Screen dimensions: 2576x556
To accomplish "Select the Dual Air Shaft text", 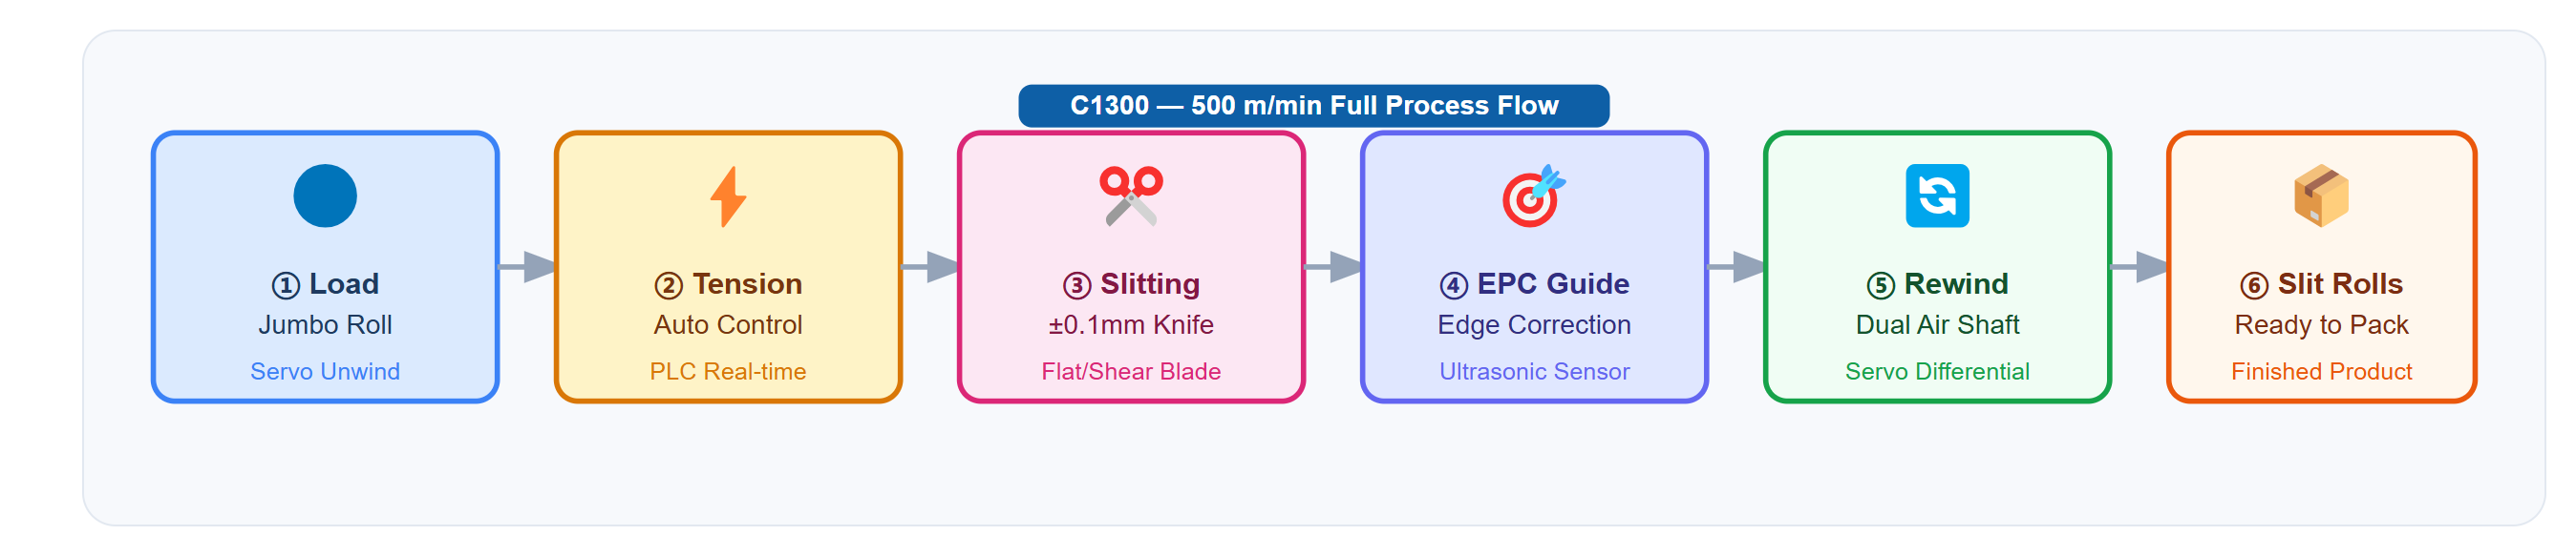I will (1937, 325).
